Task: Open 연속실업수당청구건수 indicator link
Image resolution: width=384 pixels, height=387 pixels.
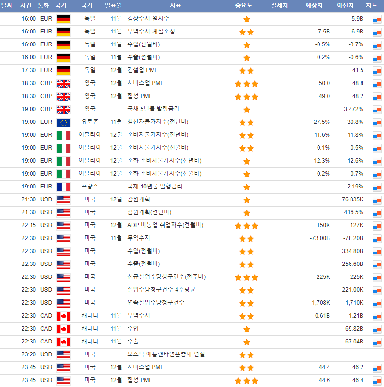Action: tap(156, 303)
